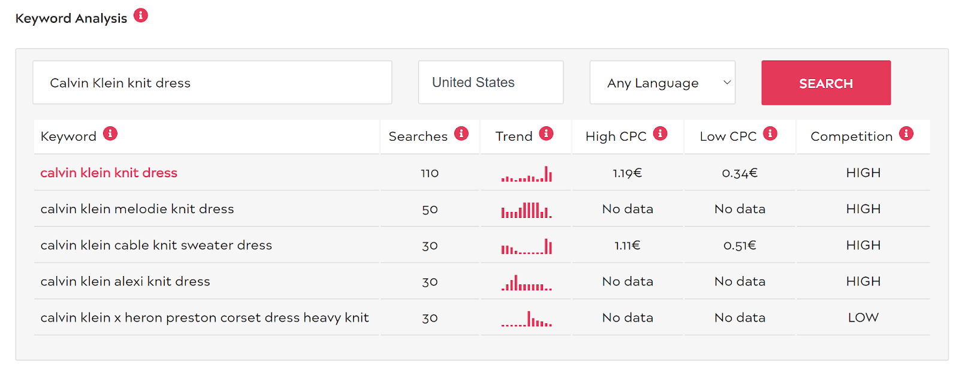Select the calvin klein alexi knit dress row
This screenshot has width=959, height=370.
pos(125,281)
